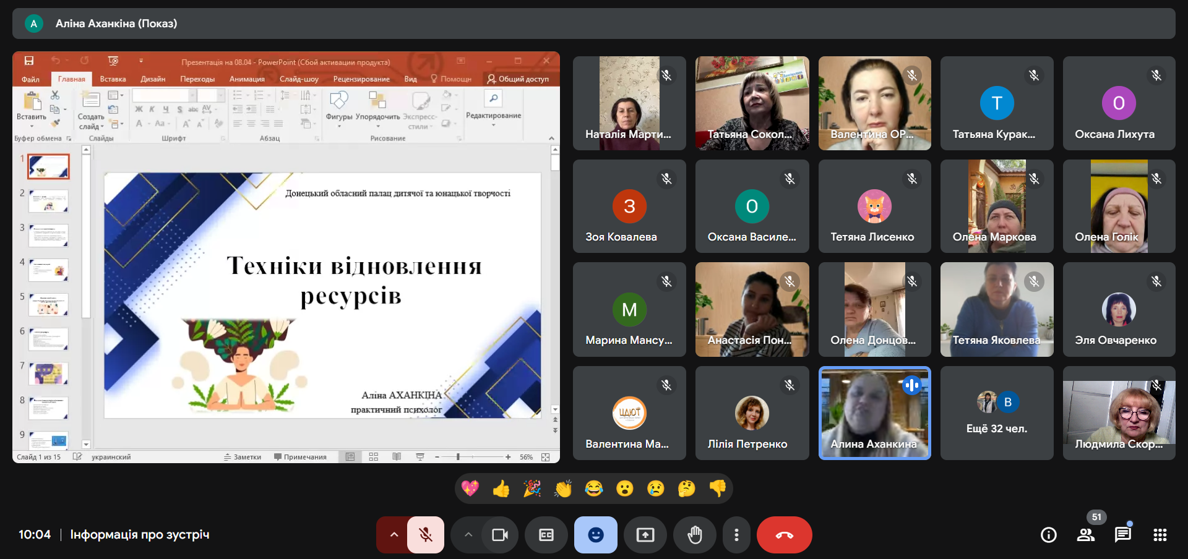Switch to the Переходы ribbon tab
Screen dimensions: 1188x559
pos(197,79)
